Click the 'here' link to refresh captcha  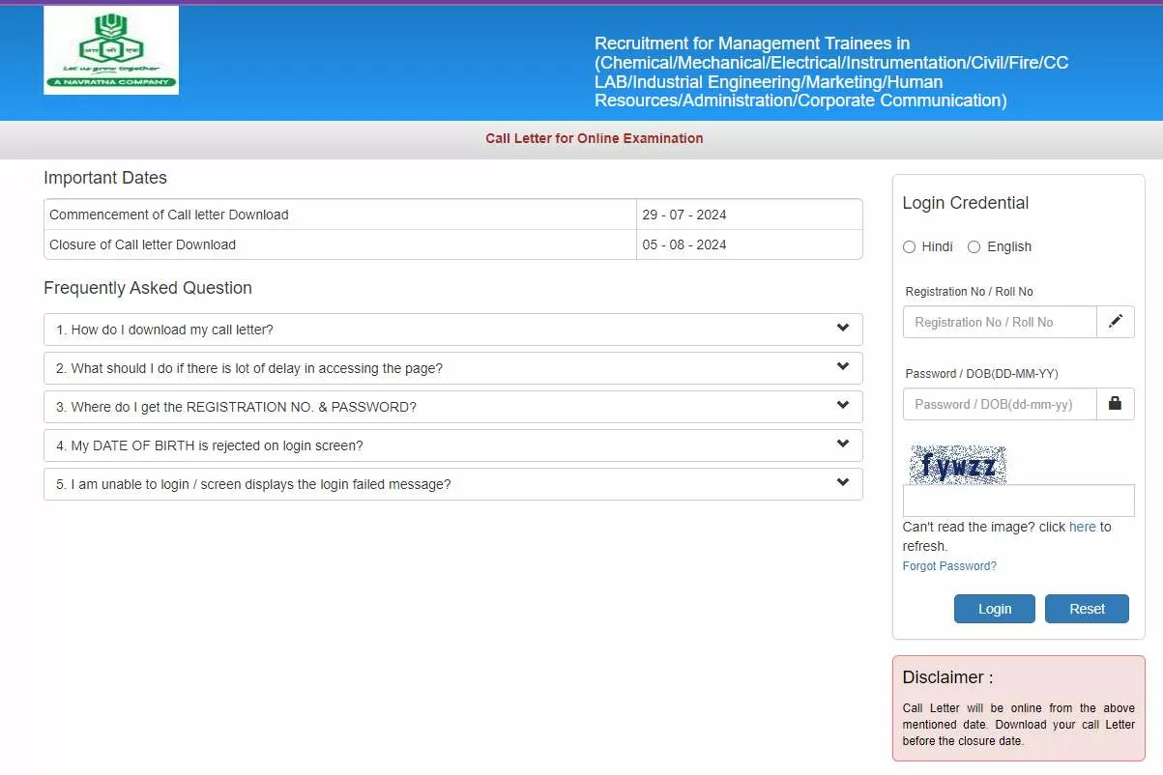pyautogui.click(x=1082, y=527)
